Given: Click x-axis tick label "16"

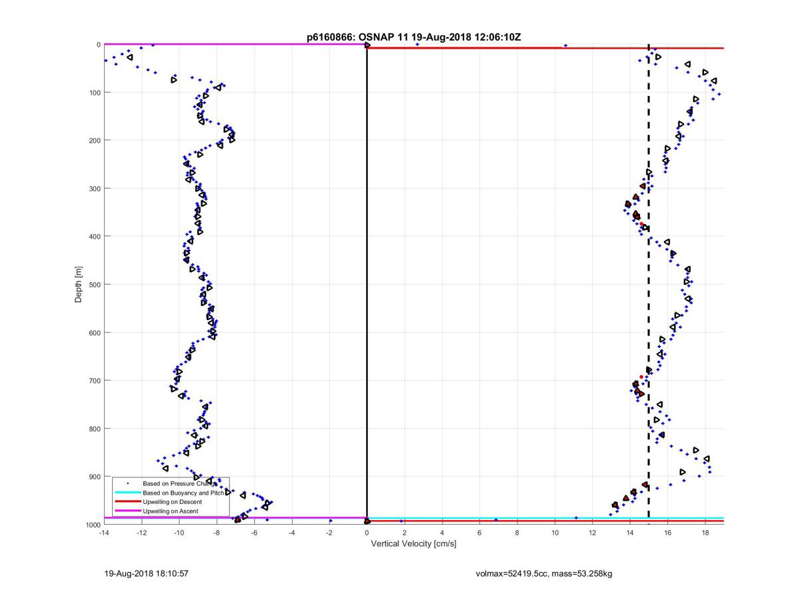Looking at the screenshot, I should (x=667, y=533).
